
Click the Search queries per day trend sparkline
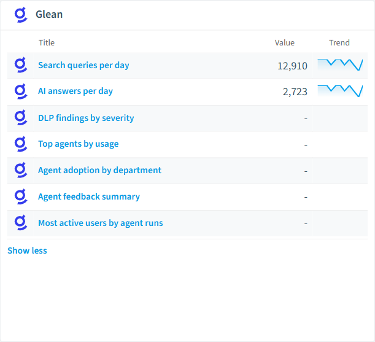340,65
